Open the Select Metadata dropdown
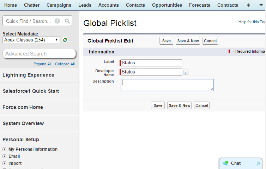Screen dimensions: 266x169 point(31,40)
